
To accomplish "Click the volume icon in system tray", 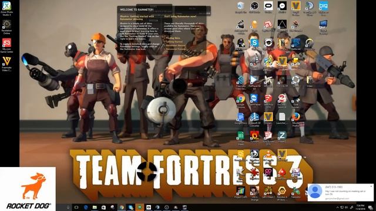I will pyautogui.click(x=346, y=207).
